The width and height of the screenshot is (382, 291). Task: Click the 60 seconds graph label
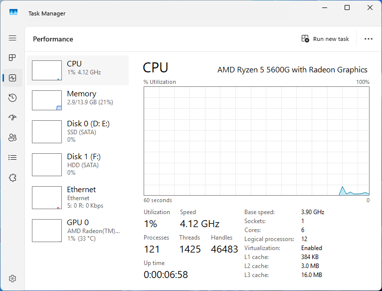158,200
